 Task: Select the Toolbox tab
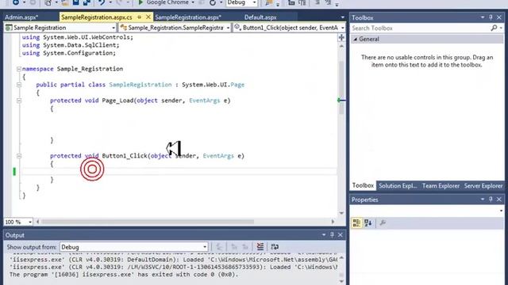363,185
